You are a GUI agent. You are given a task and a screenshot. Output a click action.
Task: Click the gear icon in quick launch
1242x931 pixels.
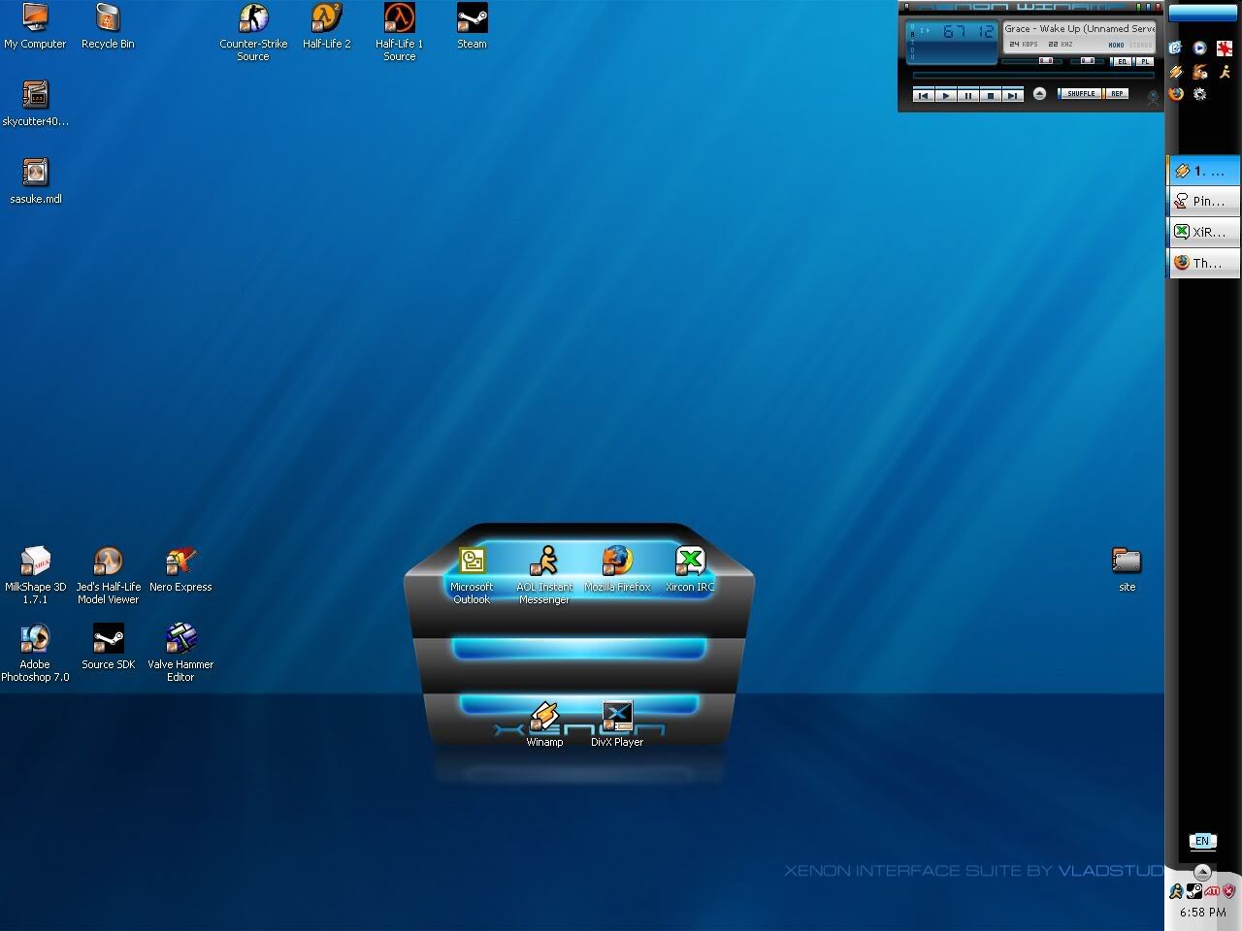coord(1200,94)
